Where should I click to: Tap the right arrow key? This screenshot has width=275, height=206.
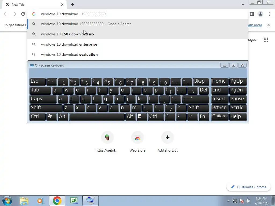(x=193, y=117)
